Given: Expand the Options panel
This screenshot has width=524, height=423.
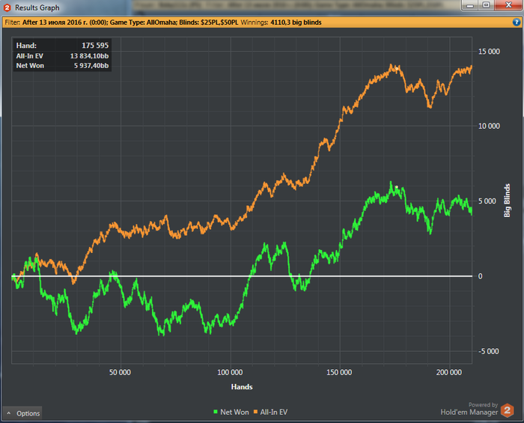Looking at the screenshot, I should click(22, 413).
